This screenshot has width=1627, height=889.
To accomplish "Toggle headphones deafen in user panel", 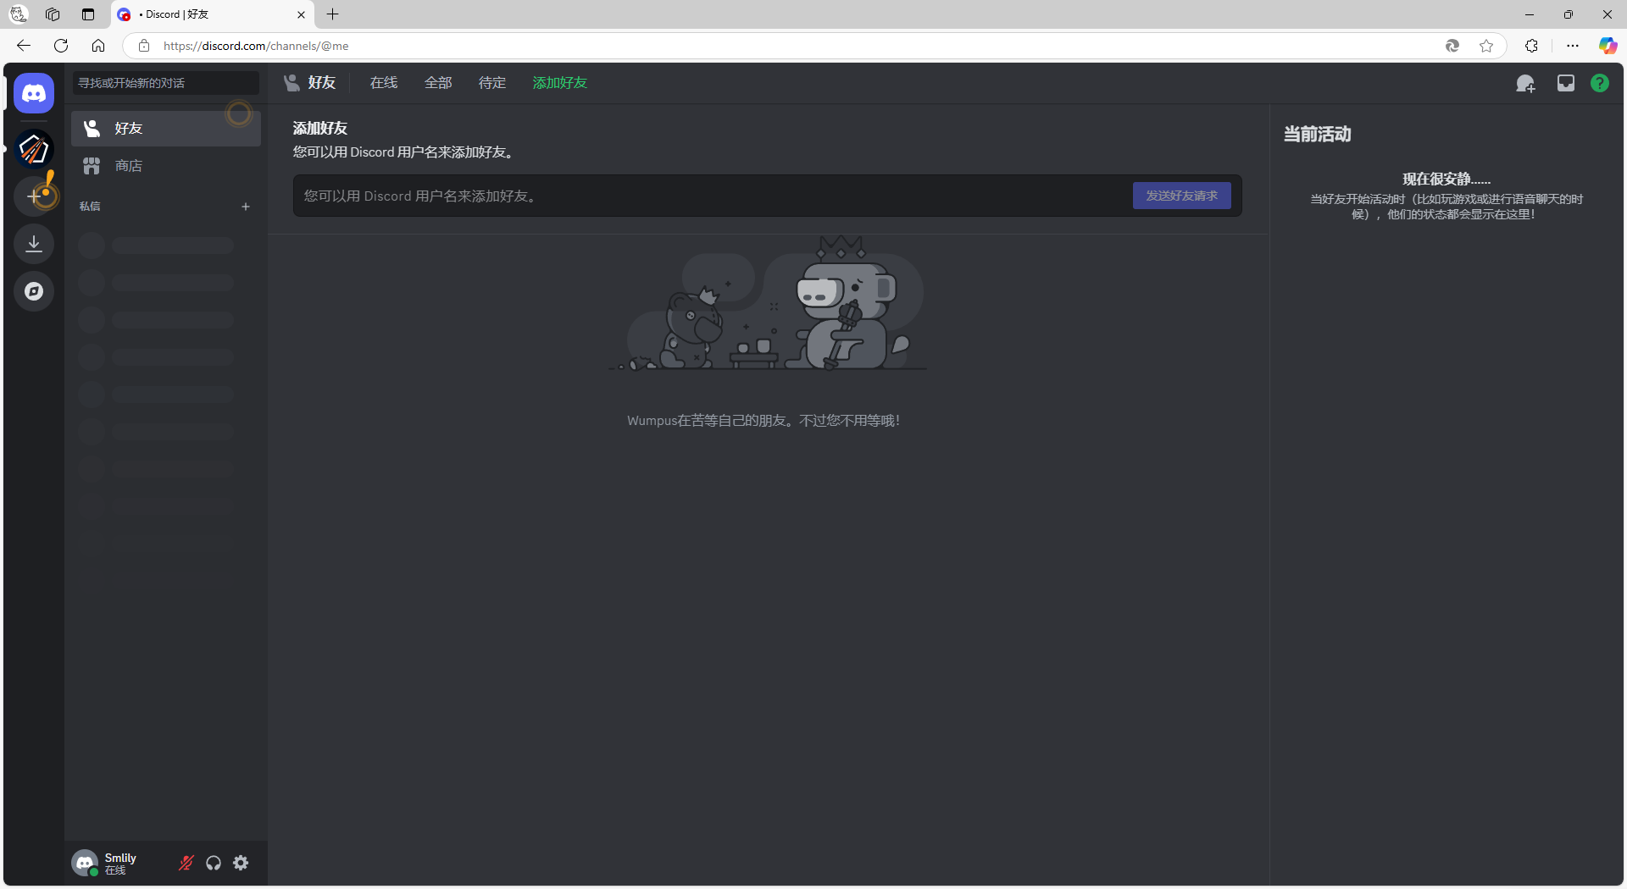I will [214, 863].
